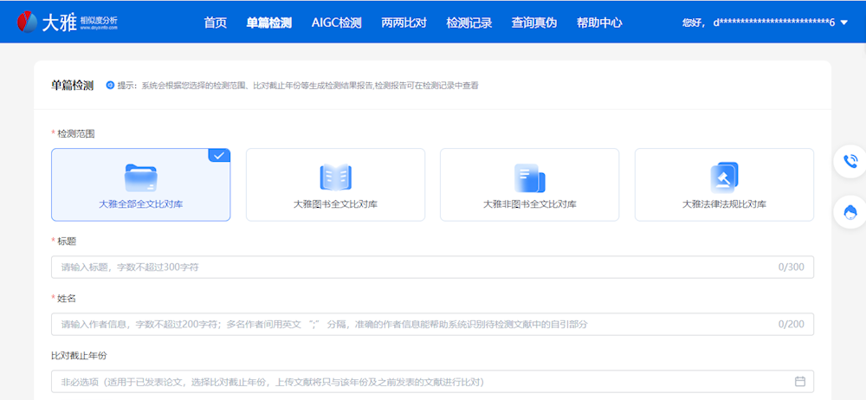This screenshot has height=400, width=866.
Task: Select 大雅法律法规比对库 card
Action: [724, 184]
